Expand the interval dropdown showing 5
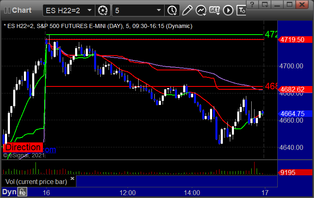 (x=138, y=10)
